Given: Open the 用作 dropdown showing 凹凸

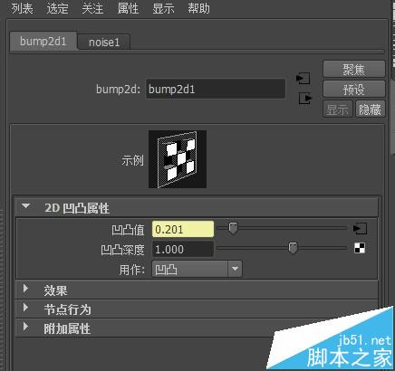Looking at the screenshot, I should [x=197, y=269].
